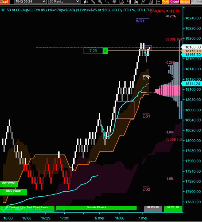Click the DPP pivot label
Viewport: 202px width, 222px height.
(x=147, y=78)
